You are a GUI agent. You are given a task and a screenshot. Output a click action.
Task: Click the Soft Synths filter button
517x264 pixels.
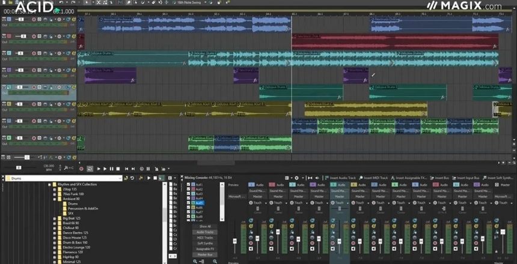(205, 243)
